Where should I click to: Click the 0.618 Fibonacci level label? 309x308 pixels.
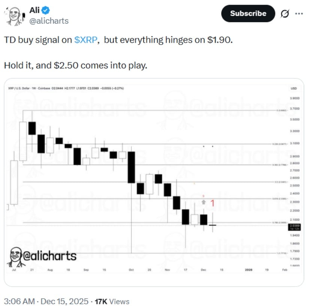tap(279, 199)
